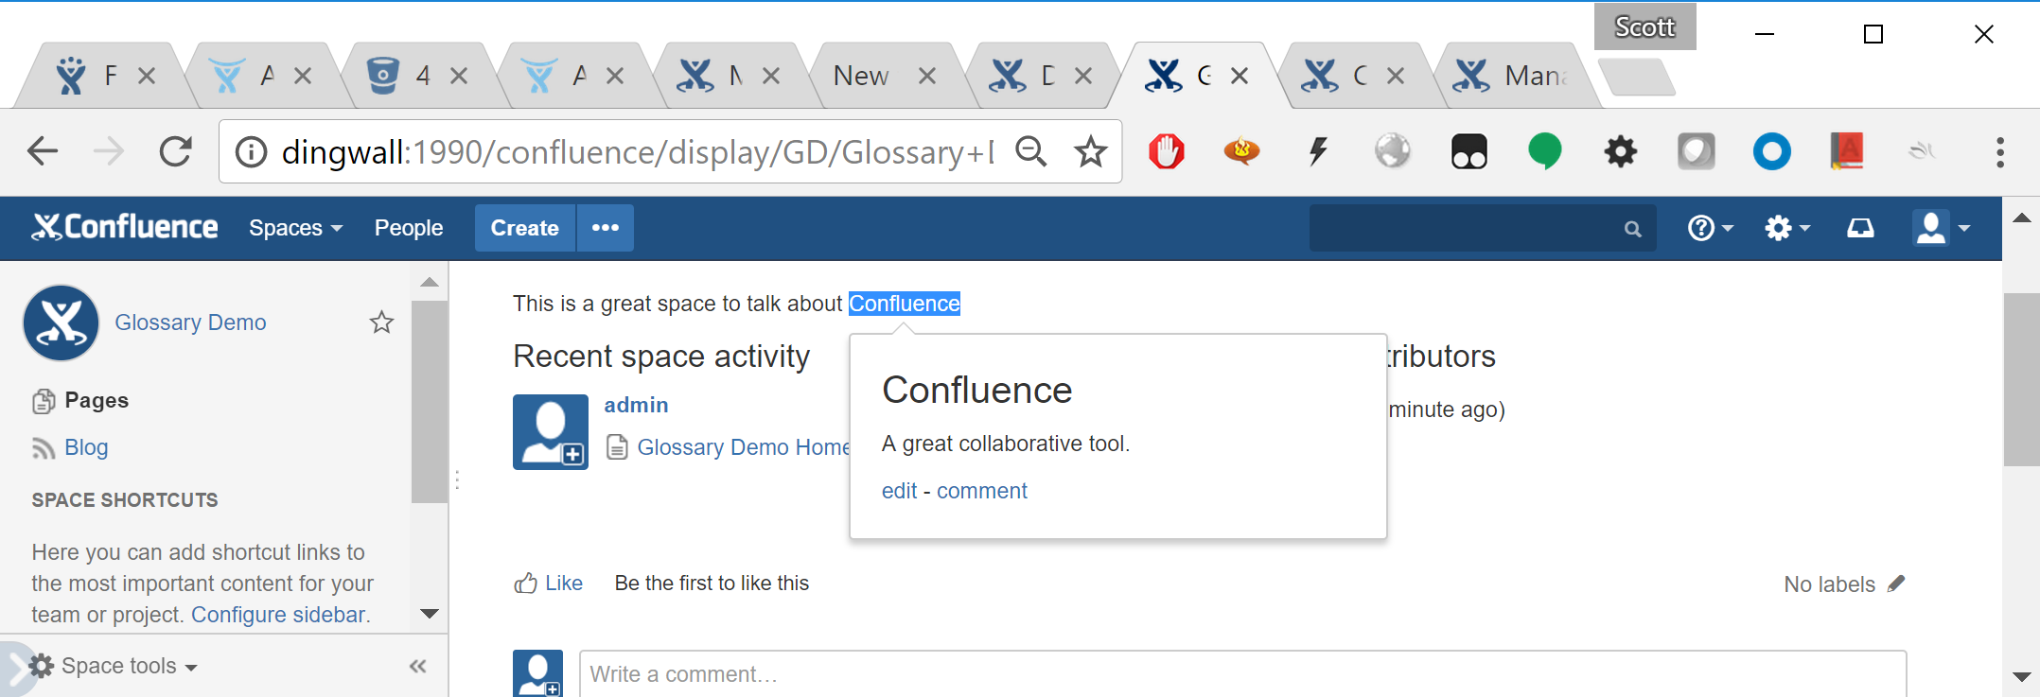2040x697 pixels.
Task: Open the notifications tray icon
Action: pyautogui.click(x=1860, y=228)
